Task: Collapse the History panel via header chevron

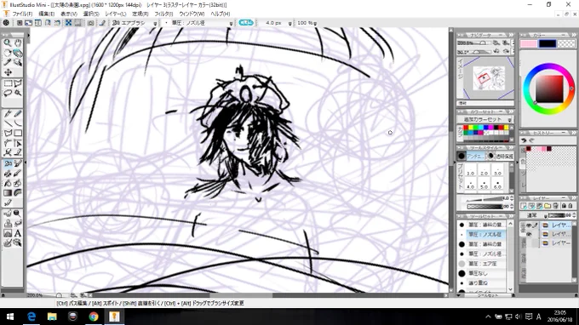Action: 573,133
